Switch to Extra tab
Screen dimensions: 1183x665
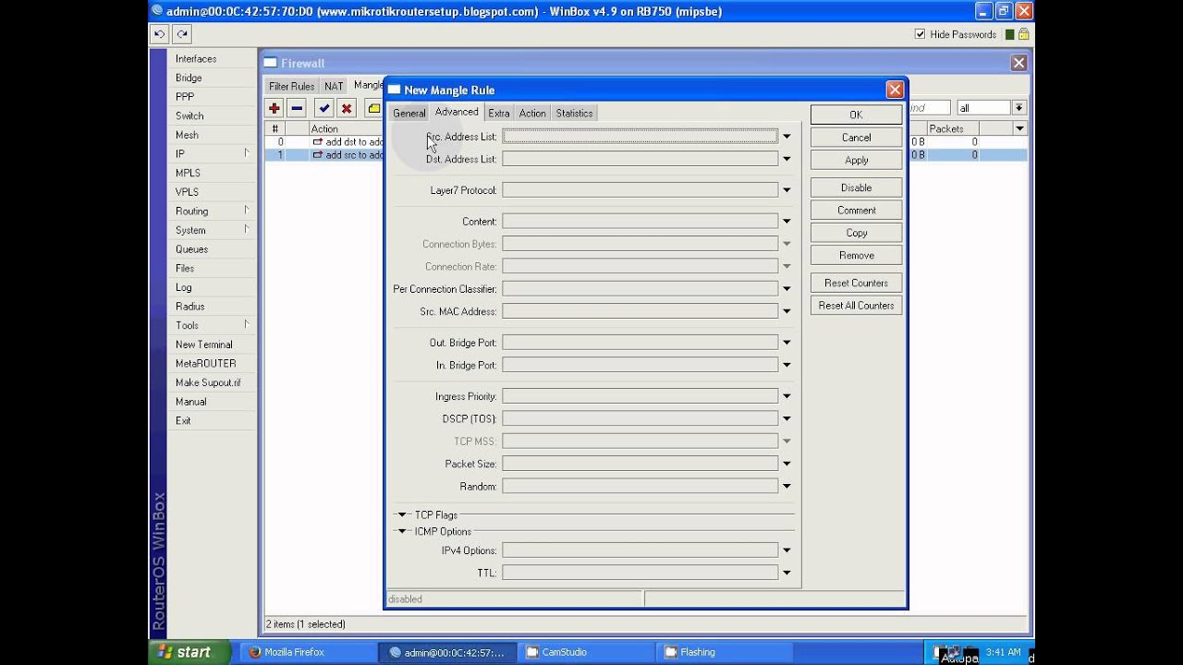[499, 113]
